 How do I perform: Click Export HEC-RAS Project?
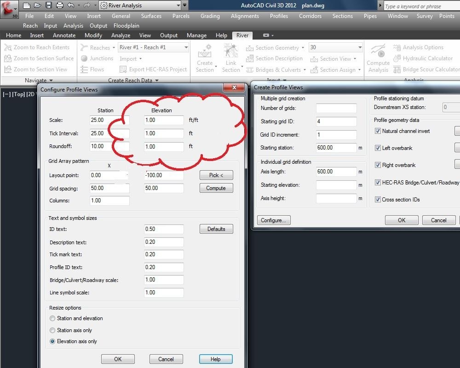tap(153, 69)
